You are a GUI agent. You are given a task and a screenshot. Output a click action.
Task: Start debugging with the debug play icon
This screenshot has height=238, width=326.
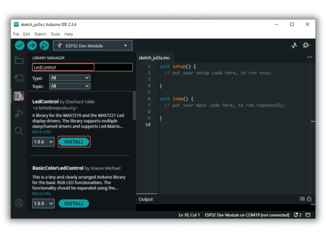(x=44, y=45)
